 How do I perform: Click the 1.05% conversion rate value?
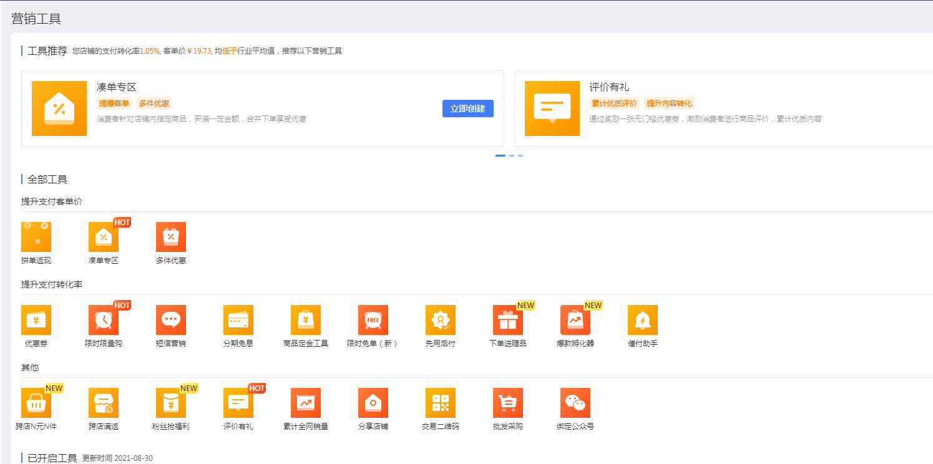coord(150,51)
